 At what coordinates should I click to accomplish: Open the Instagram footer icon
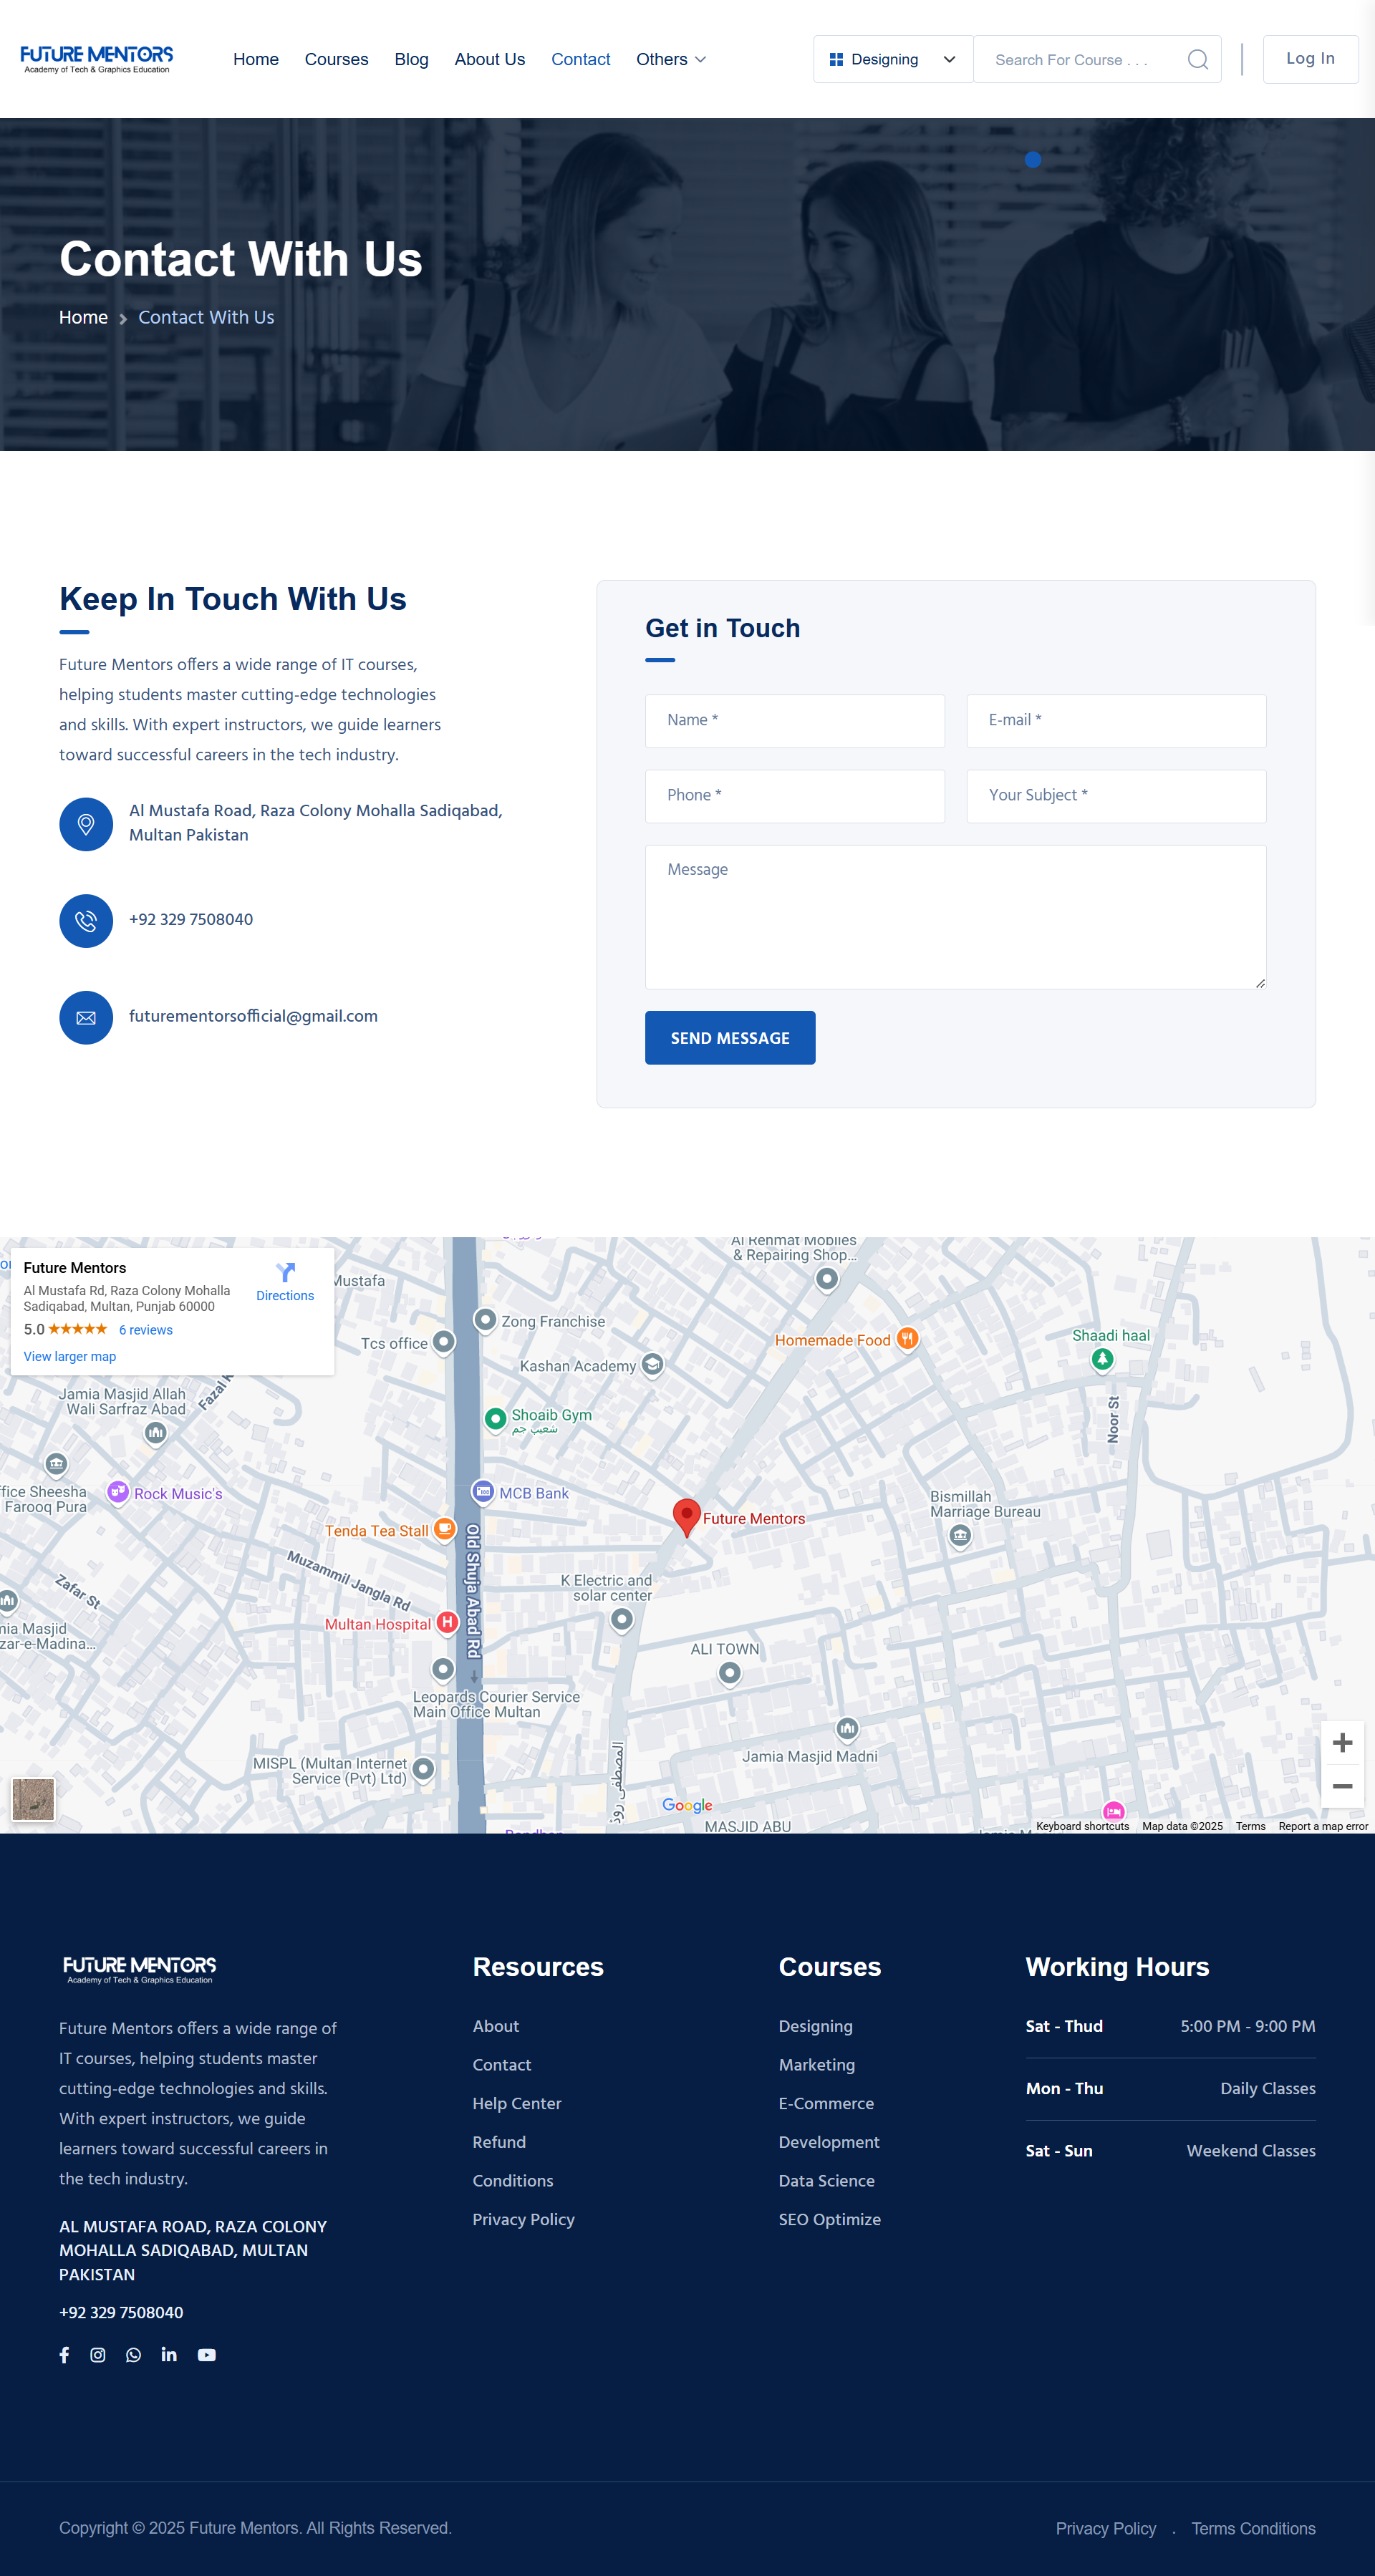coord(98,2355)
